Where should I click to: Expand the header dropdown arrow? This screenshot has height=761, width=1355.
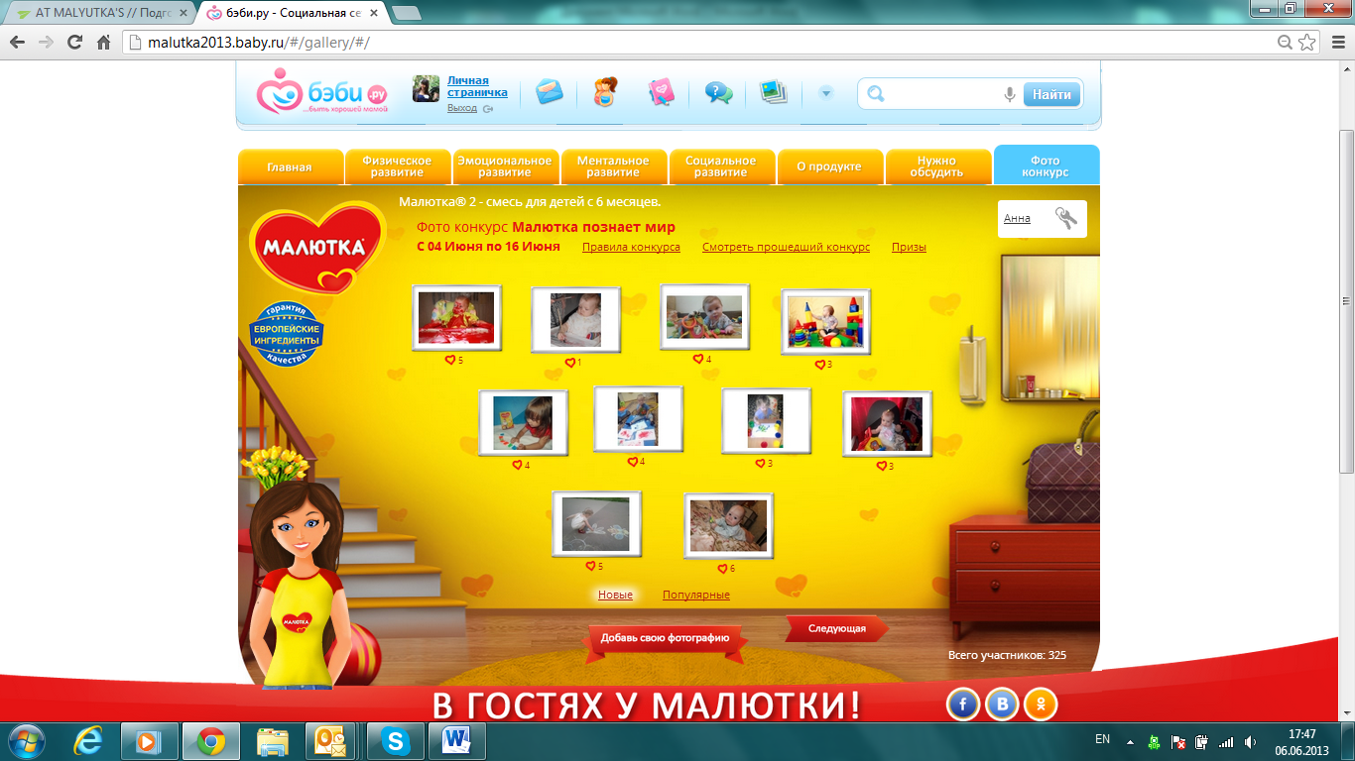(x=826, y=93)
